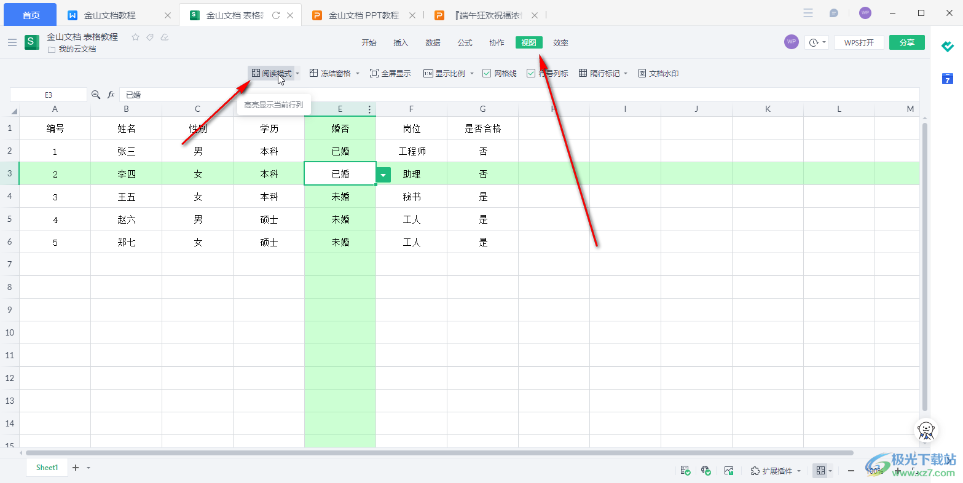
Task: Expand the sheet list arrow beside plus
Action: pyautogui.click(x=88, y=468)
